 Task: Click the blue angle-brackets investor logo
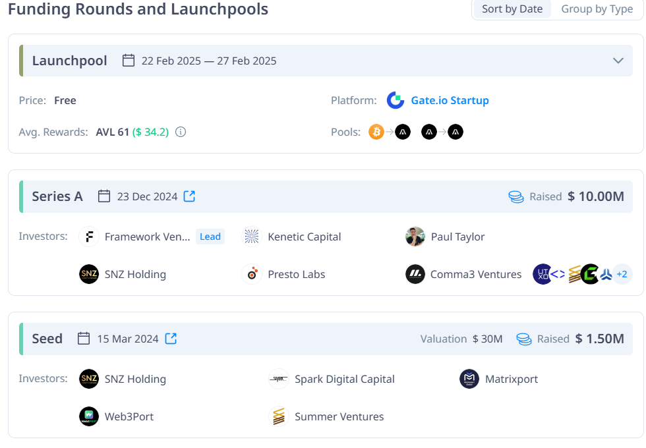coord(558,274)
